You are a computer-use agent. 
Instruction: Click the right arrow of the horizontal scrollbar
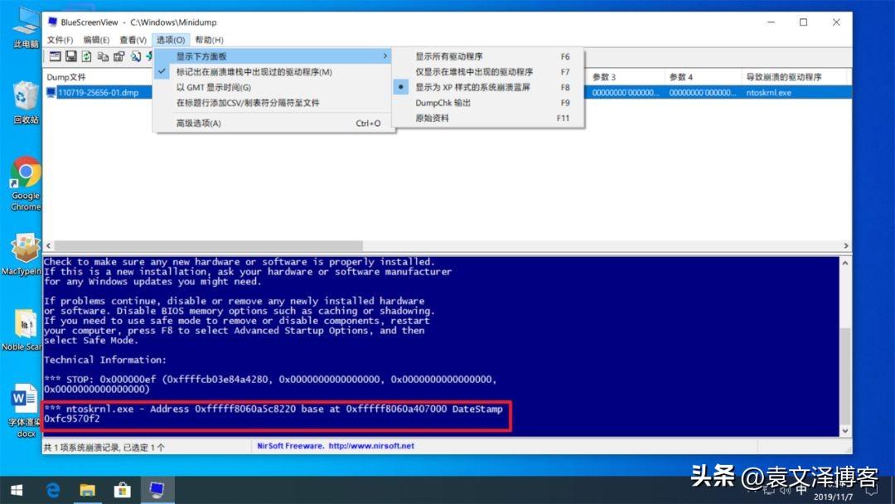click(846, 245)
